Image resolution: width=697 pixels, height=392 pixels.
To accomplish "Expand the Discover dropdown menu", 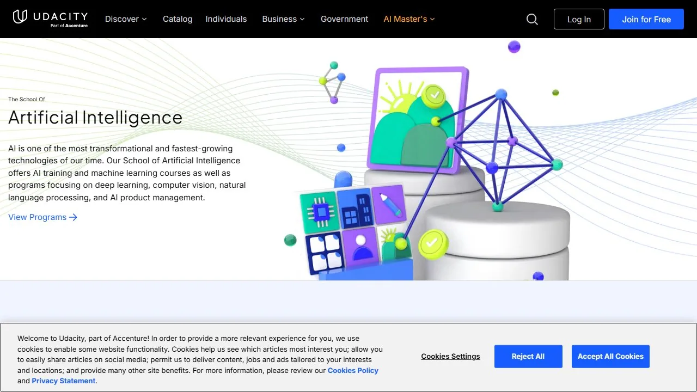I will 126,19.
